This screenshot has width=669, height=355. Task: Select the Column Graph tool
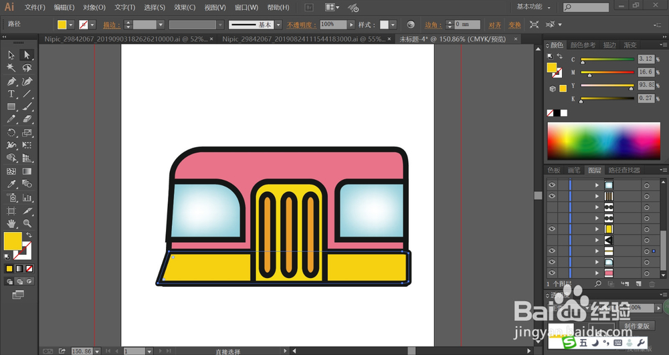point(27,197)
